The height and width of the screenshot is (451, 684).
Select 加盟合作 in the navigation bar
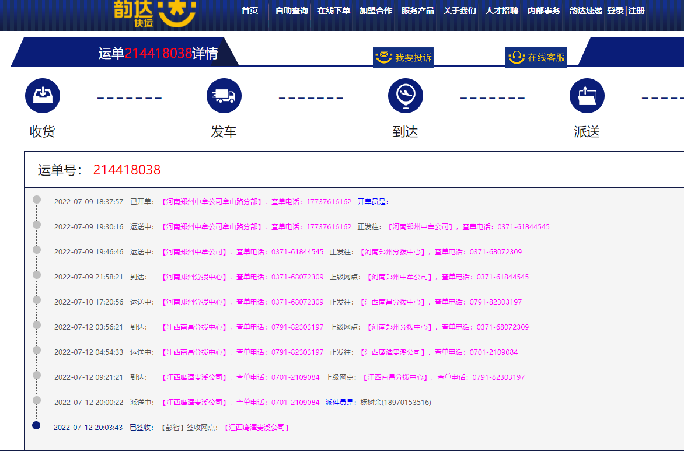(376, 11)
